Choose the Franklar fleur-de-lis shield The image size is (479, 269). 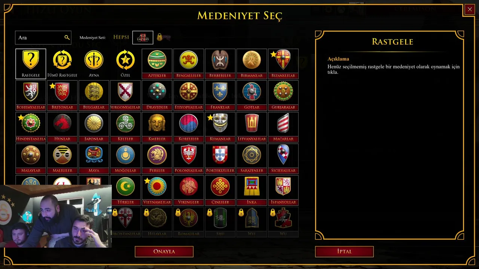[220, 95]
